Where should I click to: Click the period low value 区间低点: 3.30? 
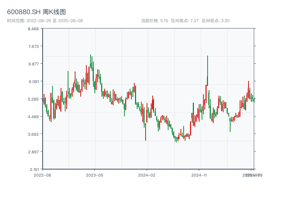coord(216,21)
